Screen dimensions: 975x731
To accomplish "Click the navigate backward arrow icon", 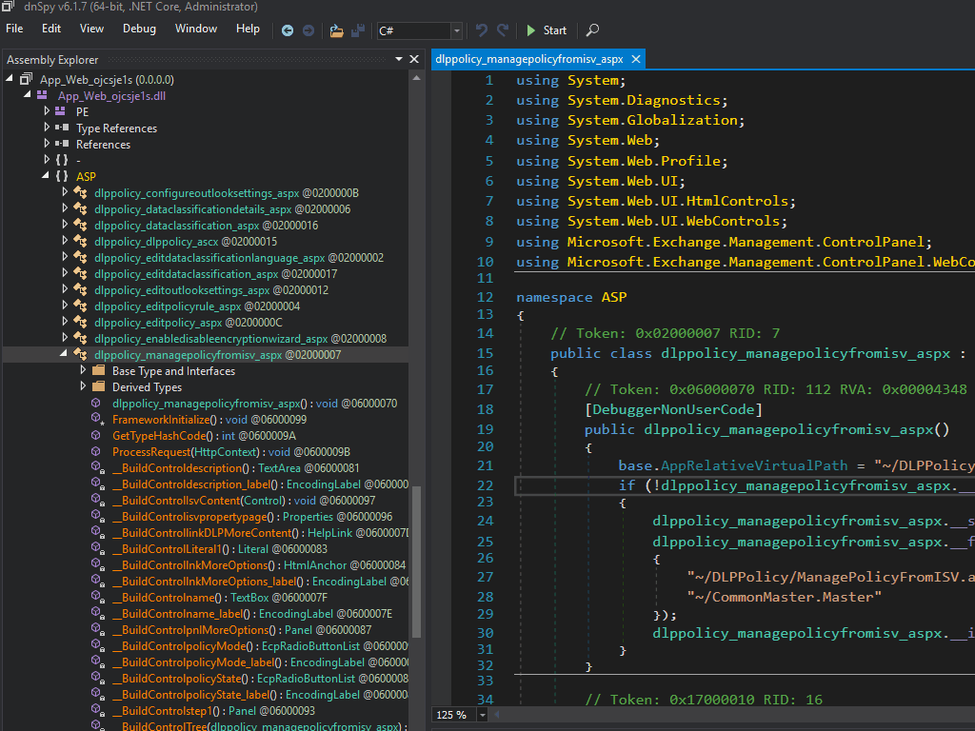I will tap(288, 30).
